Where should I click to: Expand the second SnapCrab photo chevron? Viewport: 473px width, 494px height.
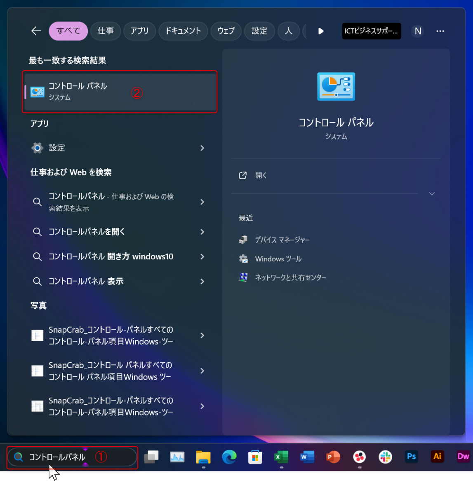(x=202, y=371)
